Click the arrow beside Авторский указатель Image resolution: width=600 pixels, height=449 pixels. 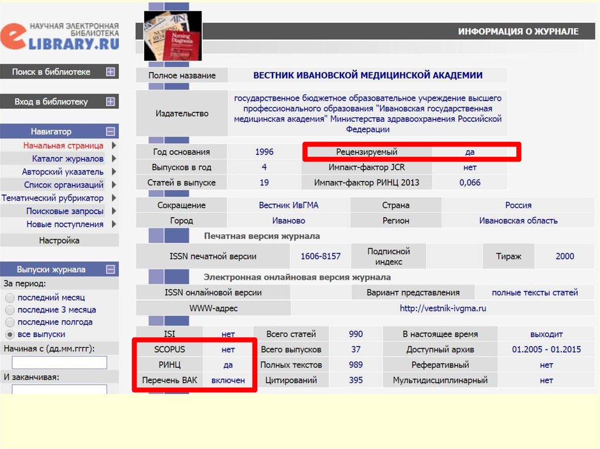coord(114,172)
